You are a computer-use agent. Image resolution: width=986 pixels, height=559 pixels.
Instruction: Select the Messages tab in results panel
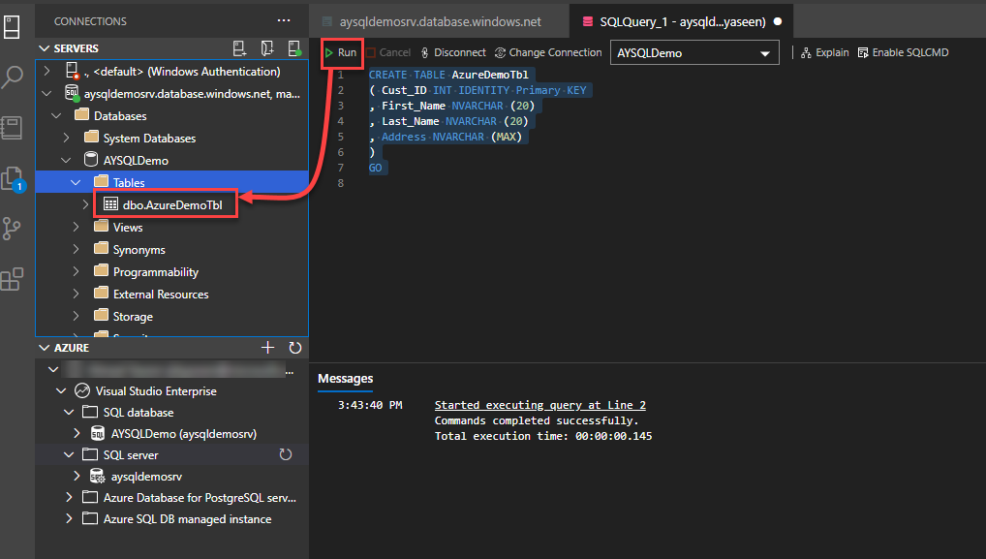345,378
